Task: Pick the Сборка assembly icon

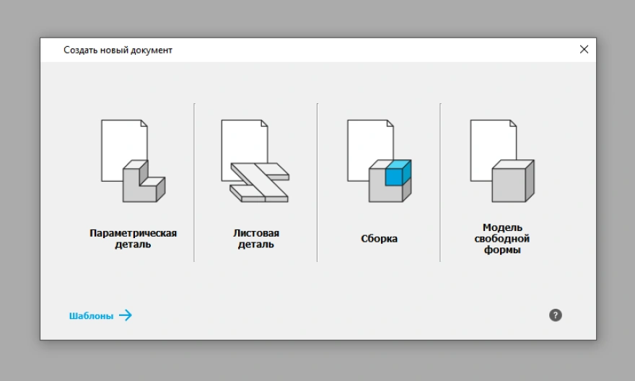Action: pos(379,160)
